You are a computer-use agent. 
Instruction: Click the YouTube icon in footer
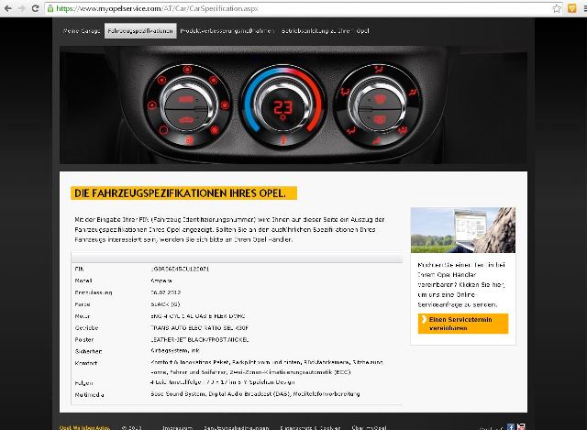[x=522, y=426]
